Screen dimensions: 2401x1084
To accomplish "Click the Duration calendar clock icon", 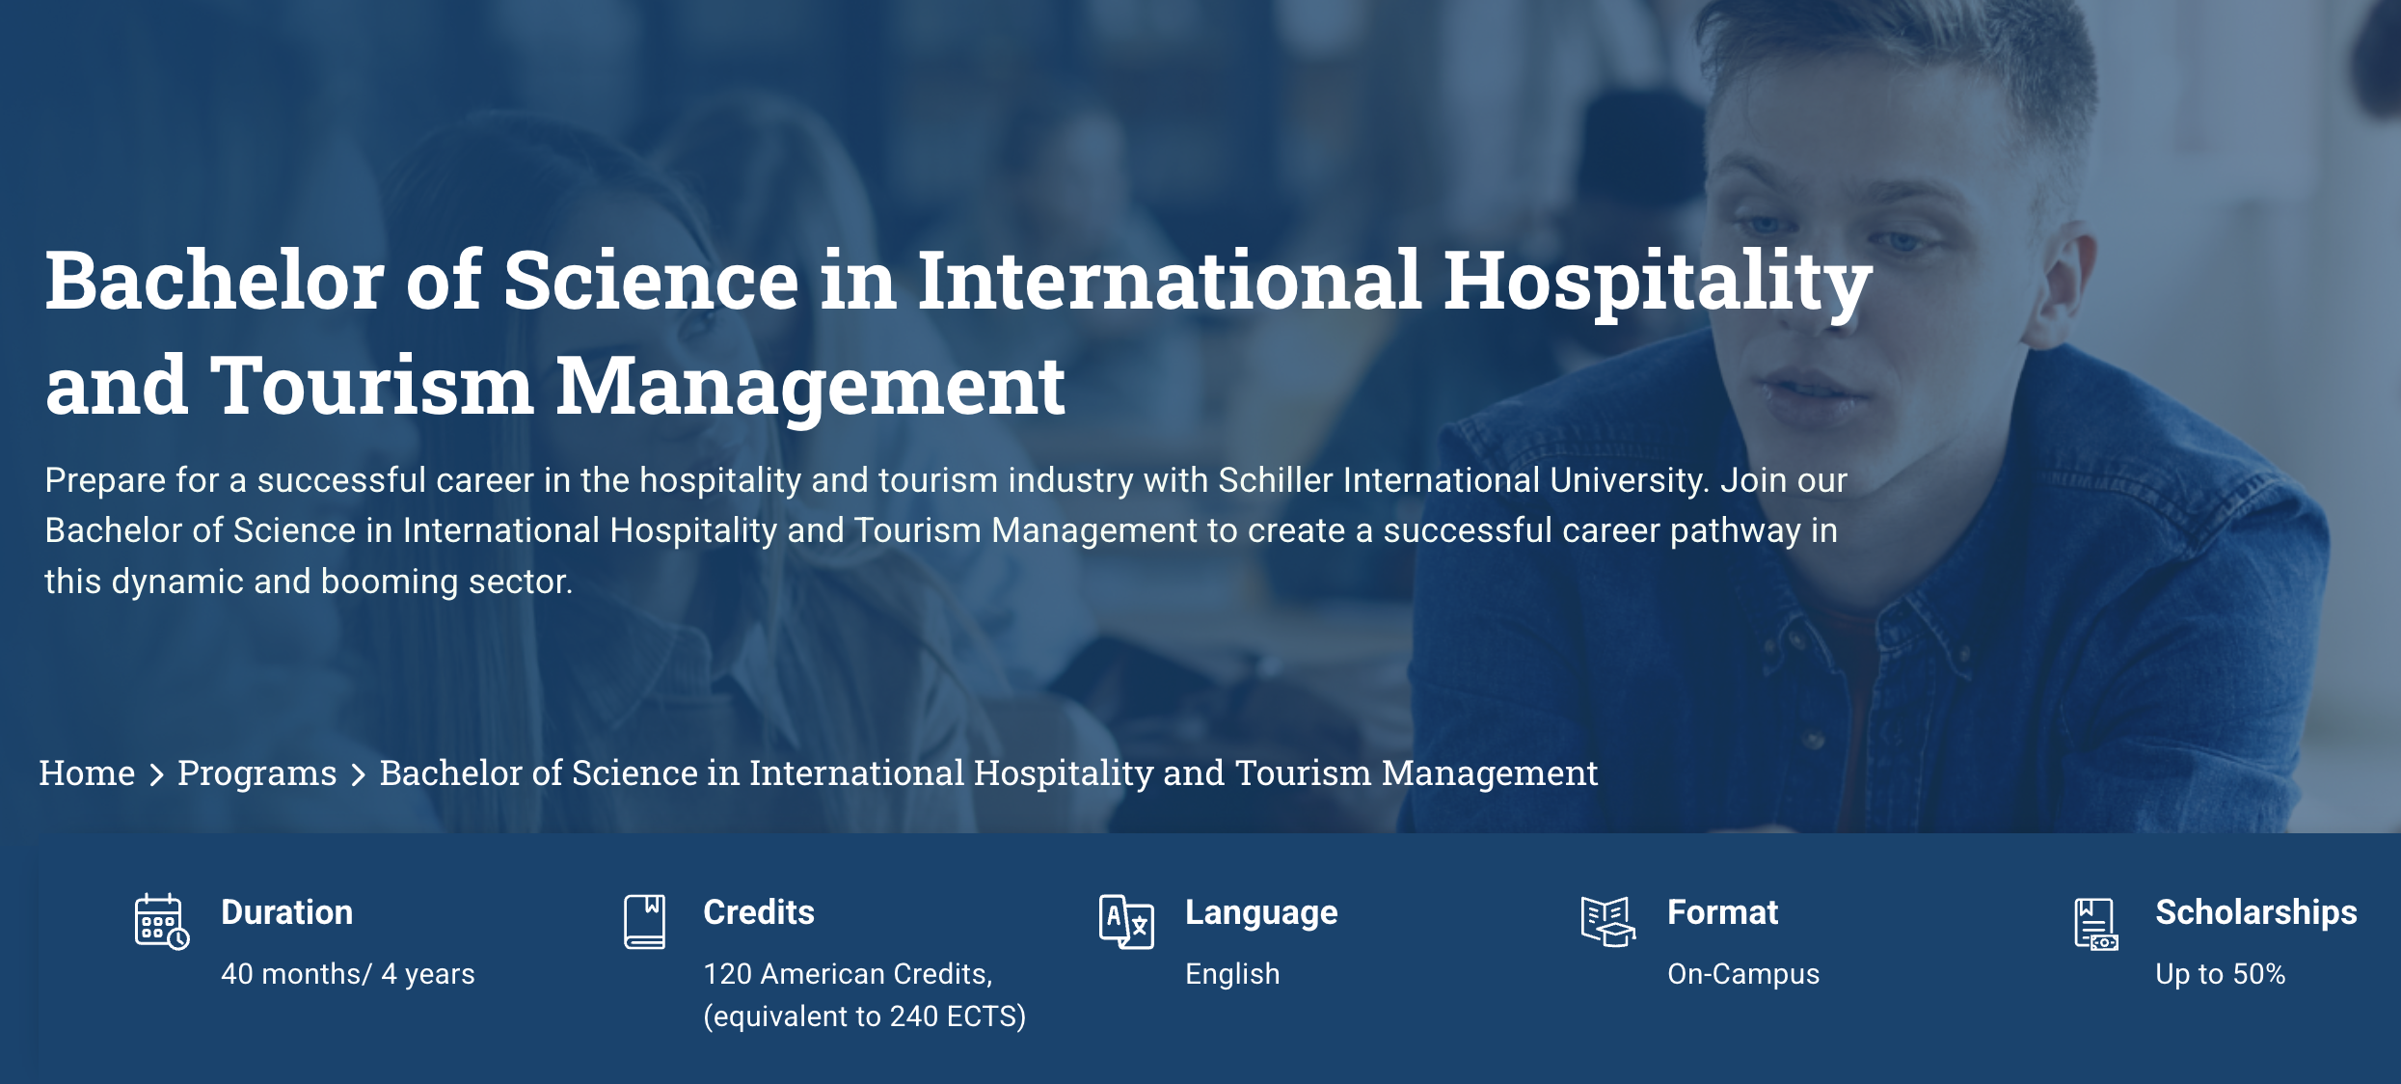I will pos(161,921).
